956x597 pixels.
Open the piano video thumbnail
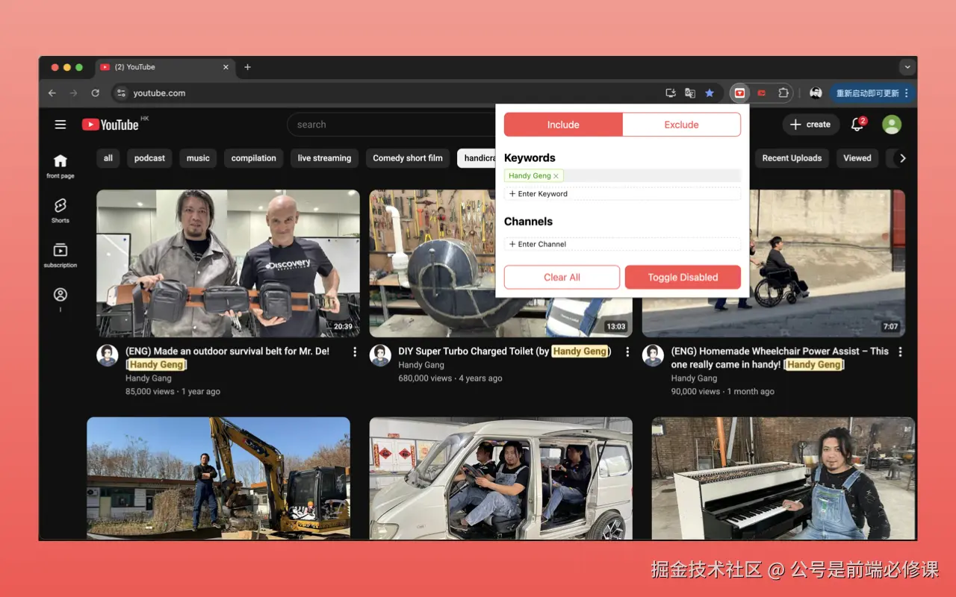pos(783,478)
